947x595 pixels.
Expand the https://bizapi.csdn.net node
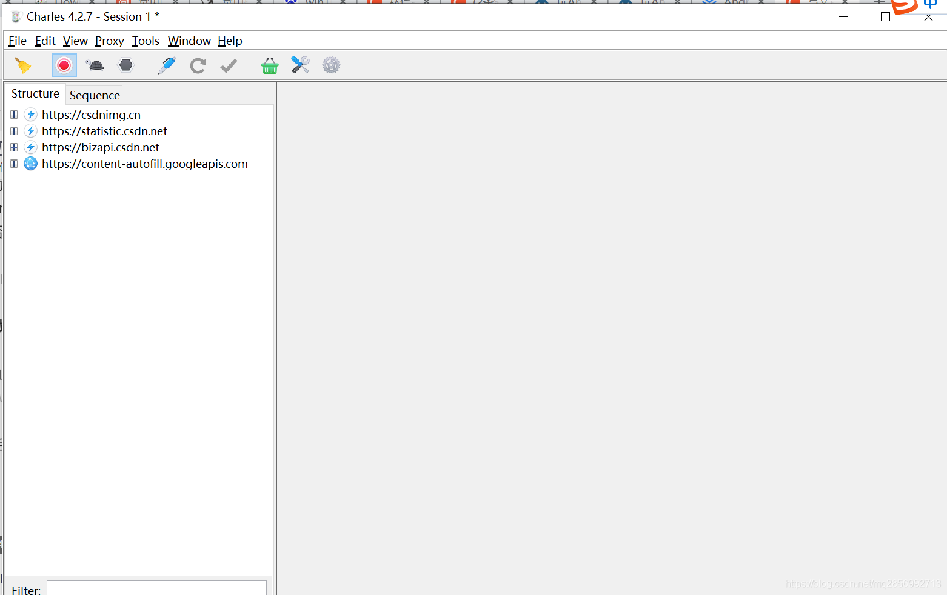point(14,147)
